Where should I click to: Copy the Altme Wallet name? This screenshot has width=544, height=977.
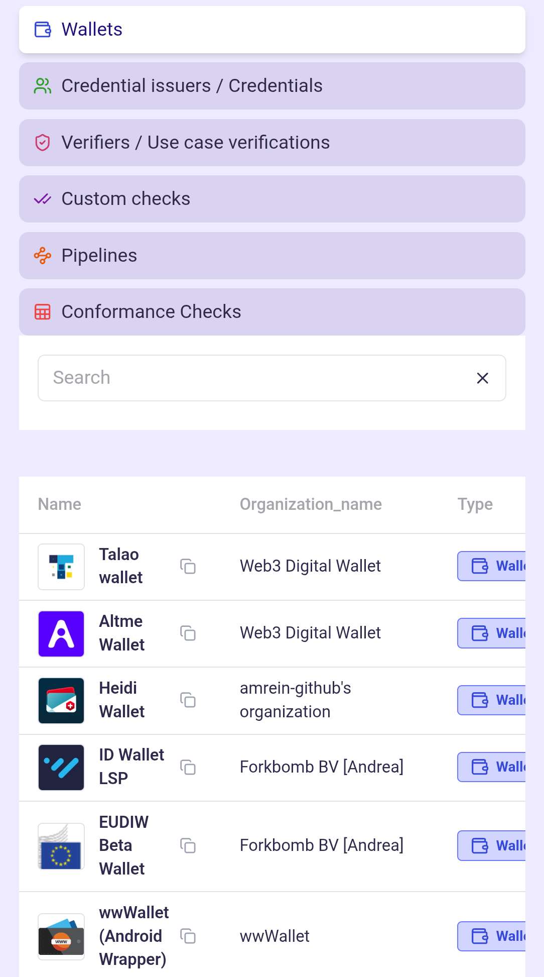point(188,633)
